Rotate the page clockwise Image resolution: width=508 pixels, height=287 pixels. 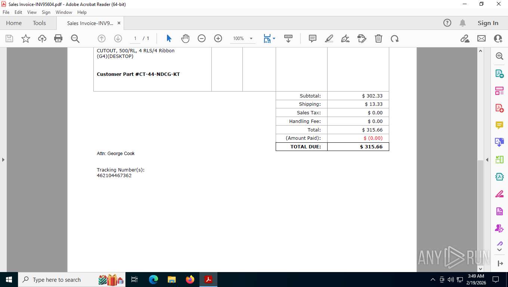395,38
